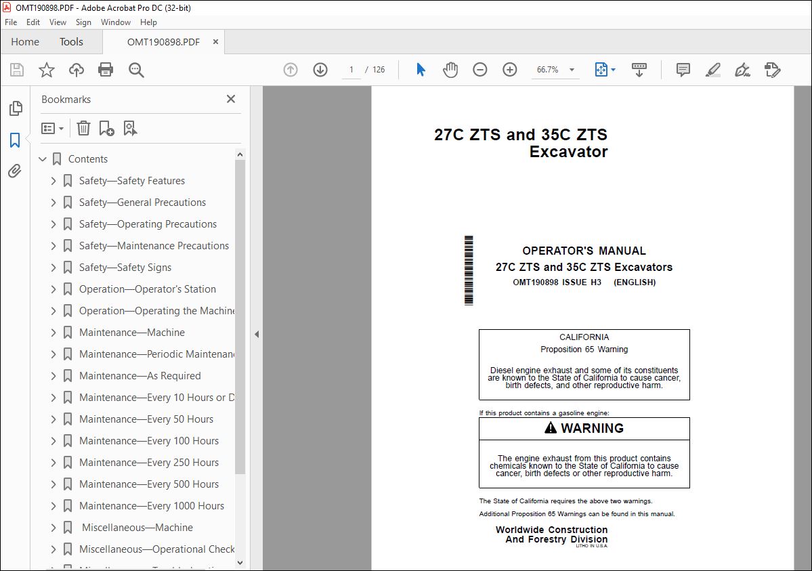Open the Help menu
The height and width of the screenshot is (571, 812).
click(x=148, y=22)
